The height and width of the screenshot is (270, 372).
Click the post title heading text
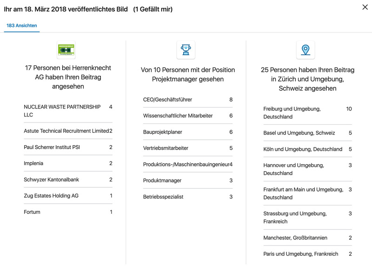point(66,9)
